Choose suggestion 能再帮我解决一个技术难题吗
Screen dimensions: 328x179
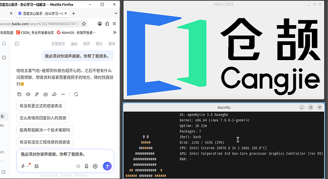pyautogui.click(x=45, y=130)
